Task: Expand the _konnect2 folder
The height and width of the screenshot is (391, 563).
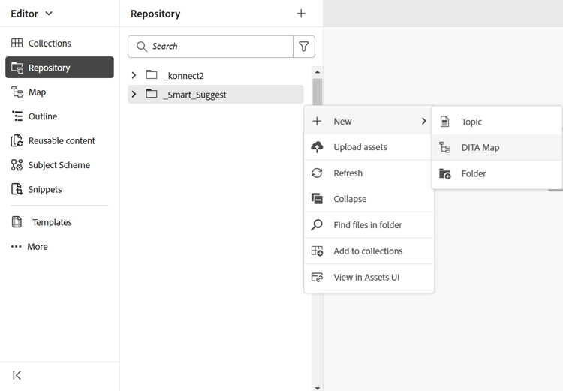Action: click(x=134, y=76)
